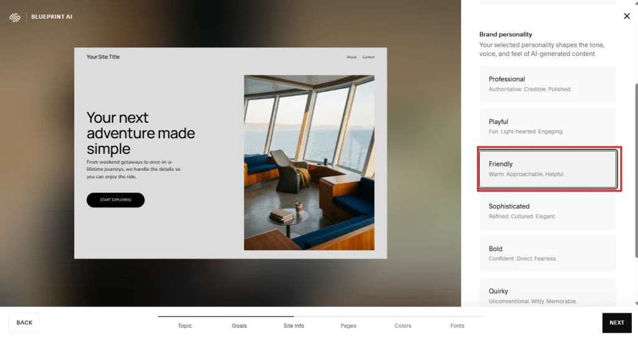
Task: Click the ferry lounge preview image
Action: [x=309, y=163]
